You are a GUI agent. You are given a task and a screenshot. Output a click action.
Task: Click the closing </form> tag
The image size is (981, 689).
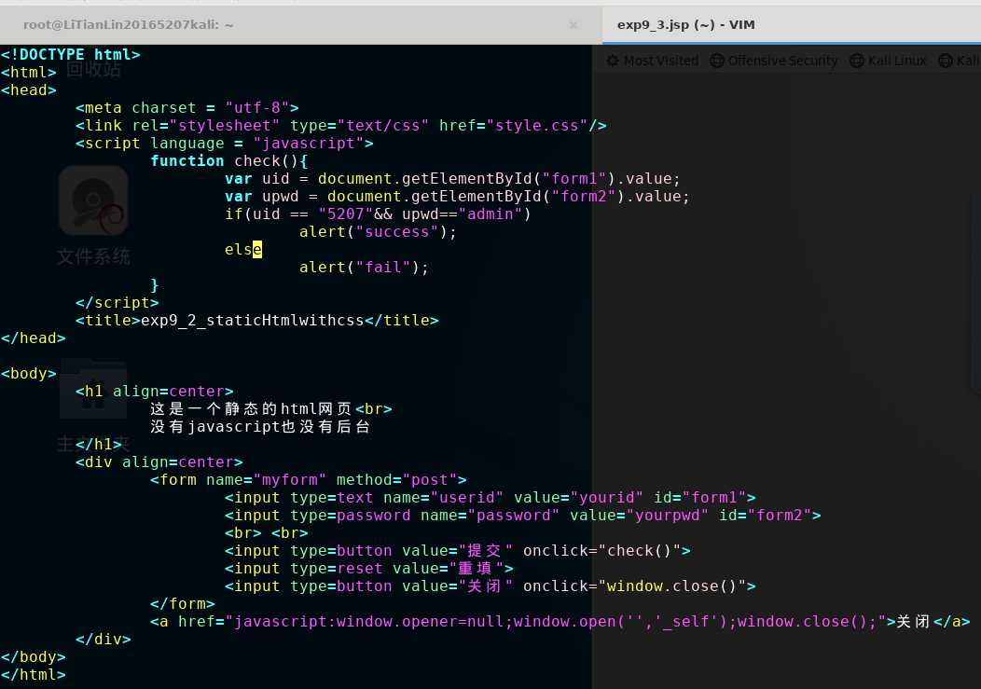[x=183, y=604]
